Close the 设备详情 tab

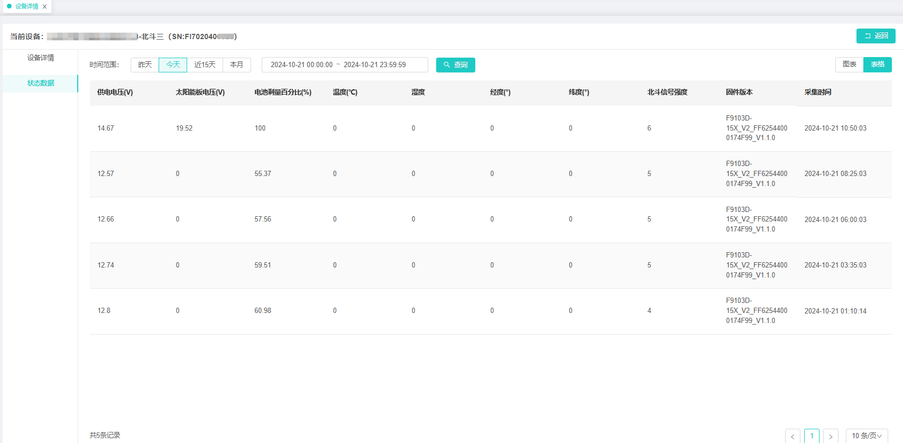pos(45,7)
